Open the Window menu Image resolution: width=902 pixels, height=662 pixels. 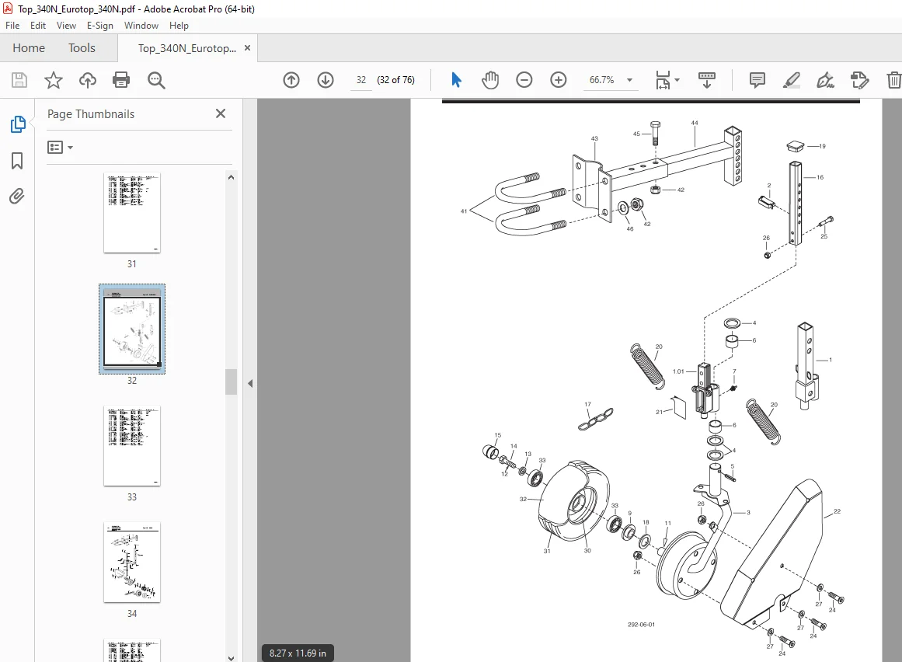141,26
